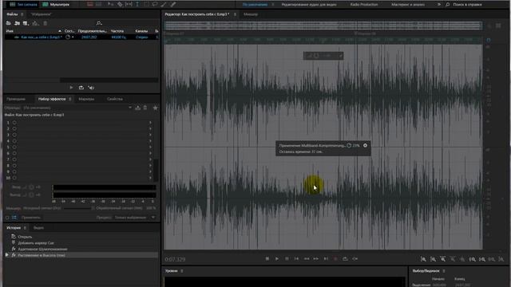Open effect menu arrow for slot 4
511x287 pixels.
(150, 141)
